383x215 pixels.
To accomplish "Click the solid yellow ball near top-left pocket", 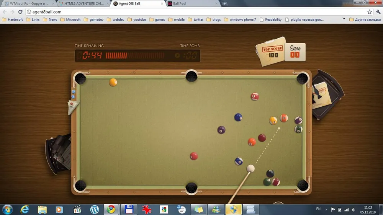I will pyautogui.click(x=113, y=82).
